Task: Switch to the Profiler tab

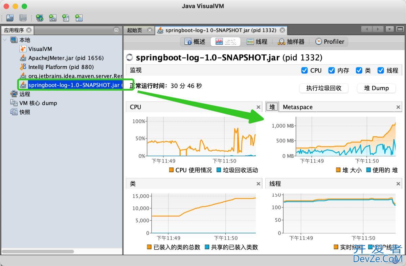Action: [330, 42]
